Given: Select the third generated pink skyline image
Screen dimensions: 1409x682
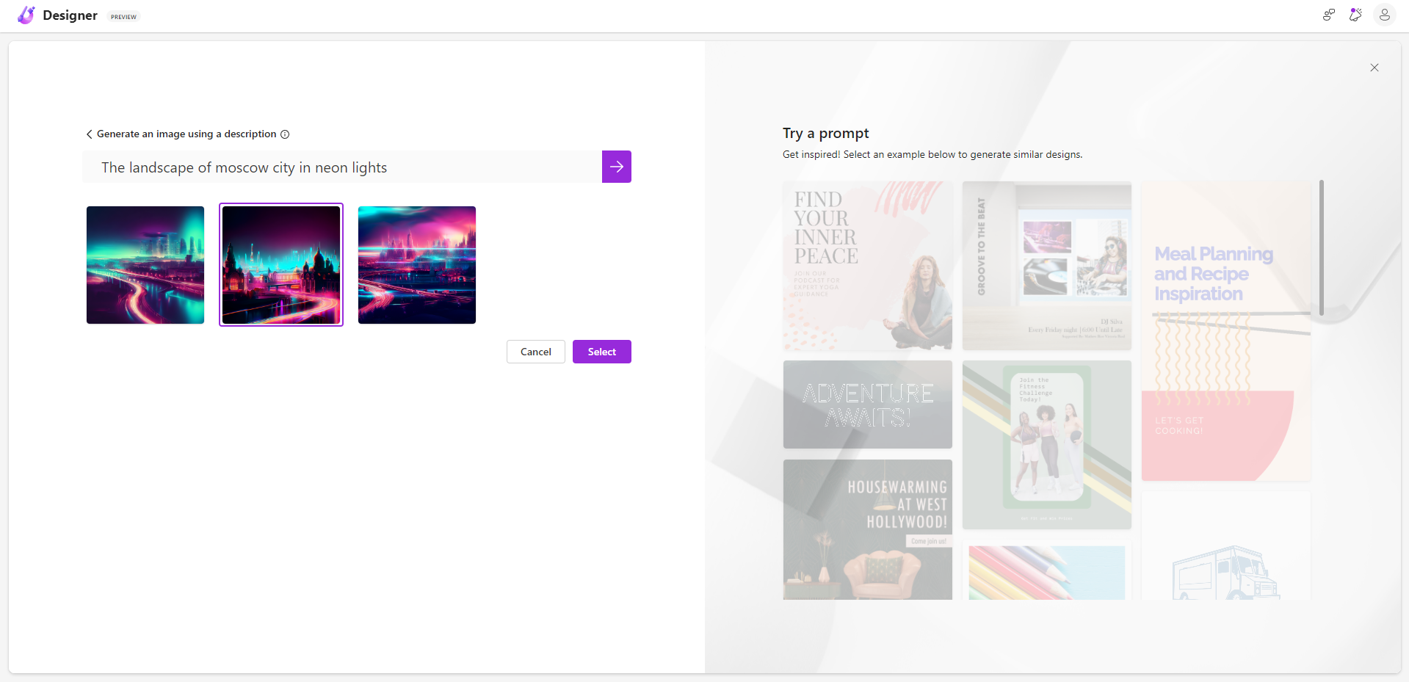Looking at the screenshot, I should (417, 265).
